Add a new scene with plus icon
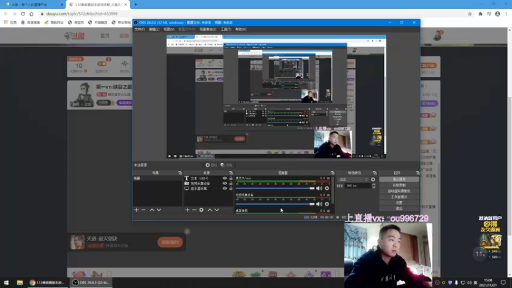 136,210
